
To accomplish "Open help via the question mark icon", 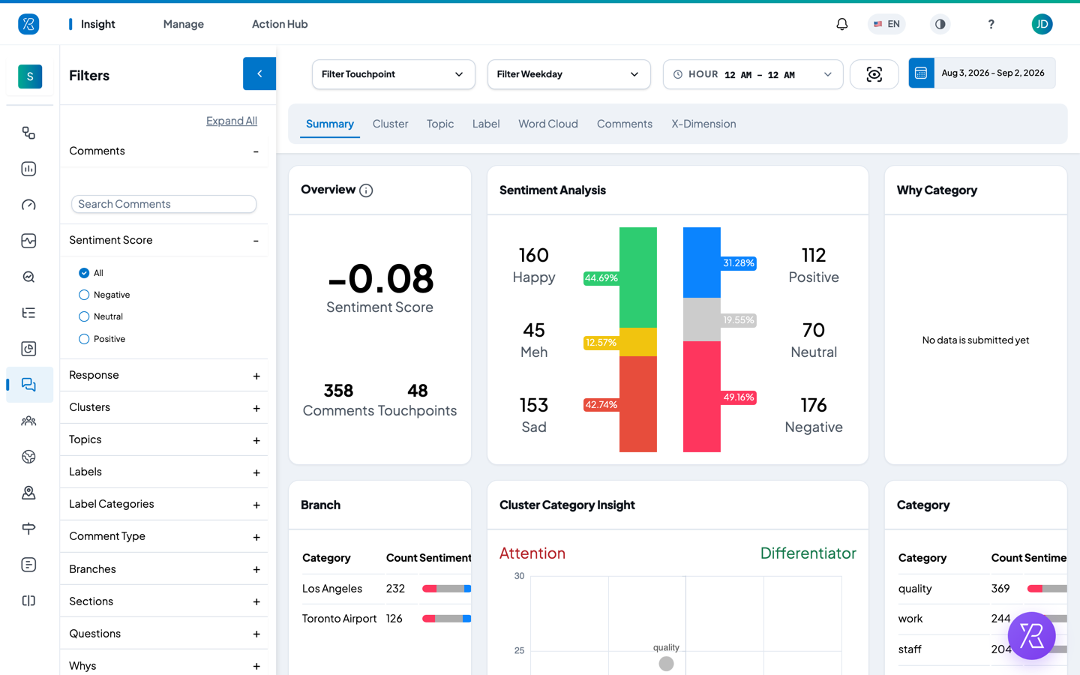I will pos(991,24).
